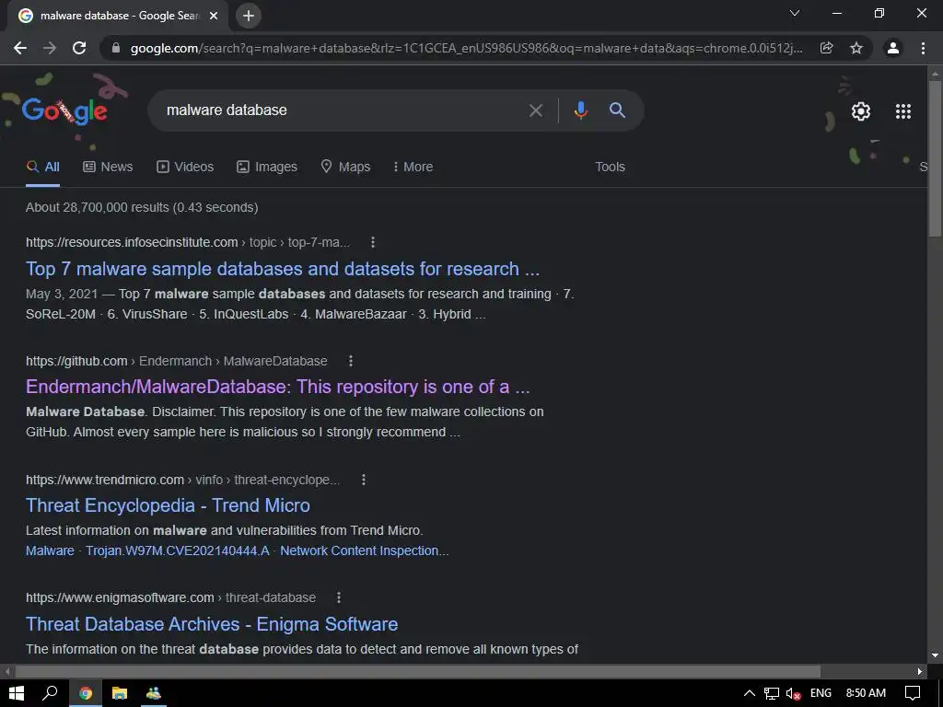
Task: Switch to Images results tab
Action: pos(267,167)
